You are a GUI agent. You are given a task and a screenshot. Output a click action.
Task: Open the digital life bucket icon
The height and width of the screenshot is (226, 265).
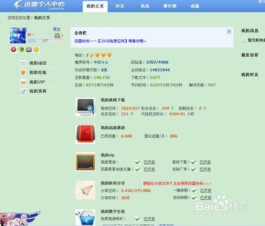tap(85, 218)
